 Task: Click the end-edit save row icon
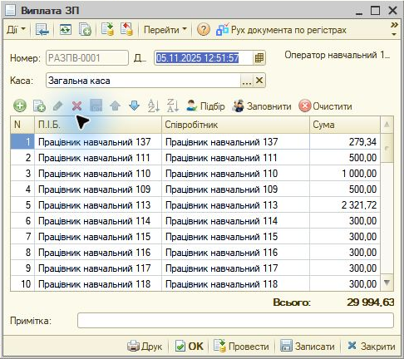tap(96, 106)
